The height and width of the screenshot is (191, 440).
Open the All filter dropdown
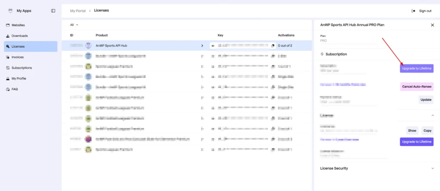click(x=74, y=25)
